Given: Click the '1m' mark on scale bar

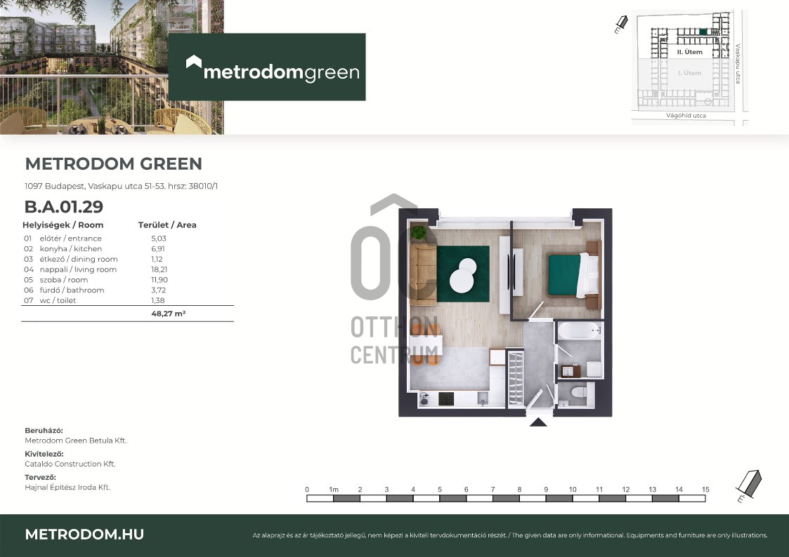Looking at the screenshot, I should 334,489.
